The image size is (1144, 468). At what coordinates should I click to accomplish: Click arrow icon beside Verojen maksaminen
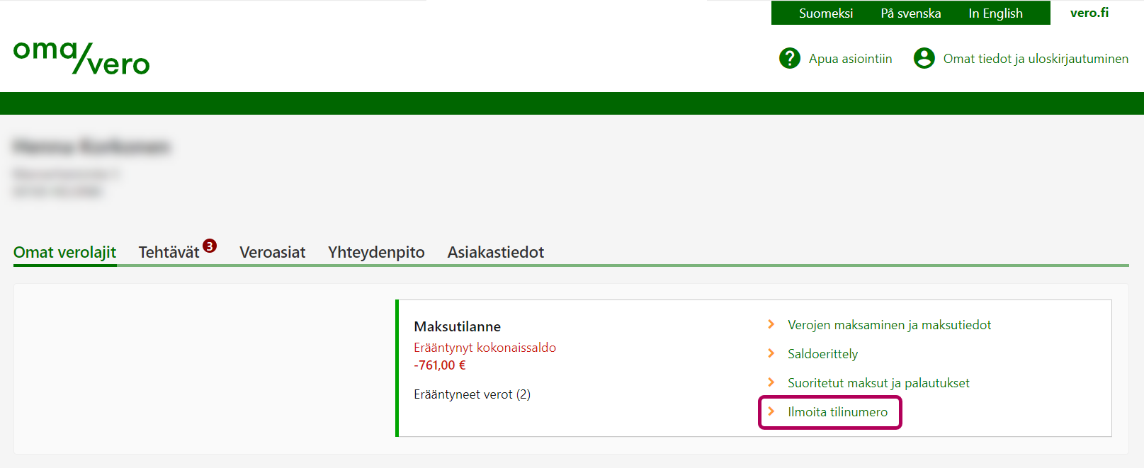click(771, 324)
